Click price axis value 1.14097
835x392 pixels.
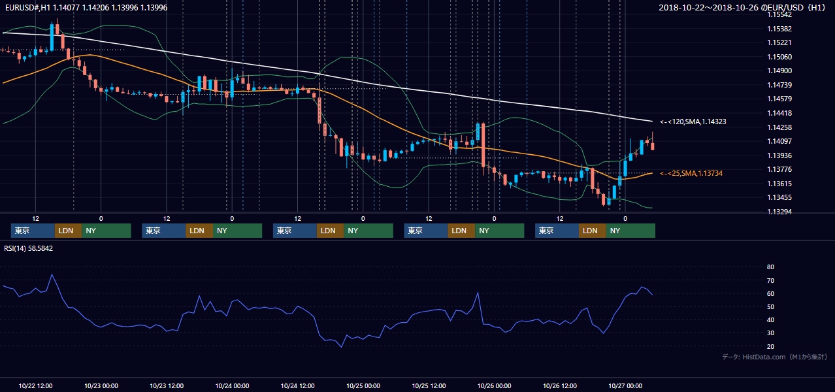[x=779, y=141]
